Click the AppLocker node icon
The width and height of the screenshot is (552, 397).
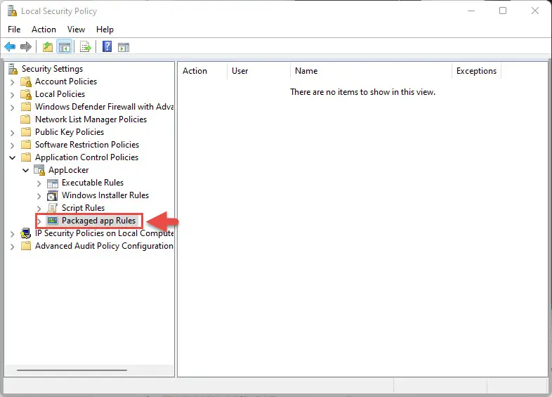pyautogui.click(x=39, y=170)
